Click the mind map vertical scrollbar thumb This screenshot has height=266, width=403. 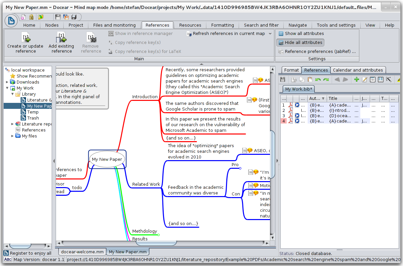pyautogui.click(x=272, y=155)
